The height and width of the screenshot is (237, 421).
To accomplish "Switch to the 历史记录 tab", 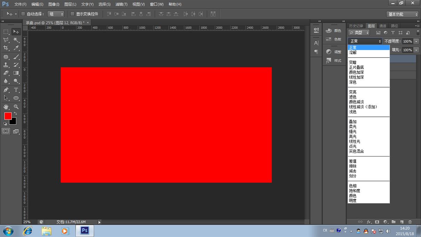I will [356, 26].
